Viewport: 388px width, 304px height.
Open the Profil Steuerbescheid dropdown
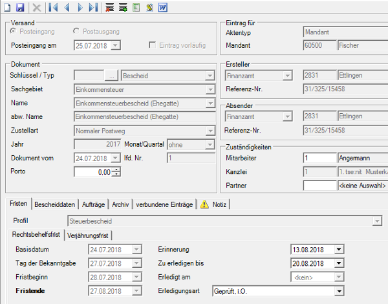[x=377, y=221]
